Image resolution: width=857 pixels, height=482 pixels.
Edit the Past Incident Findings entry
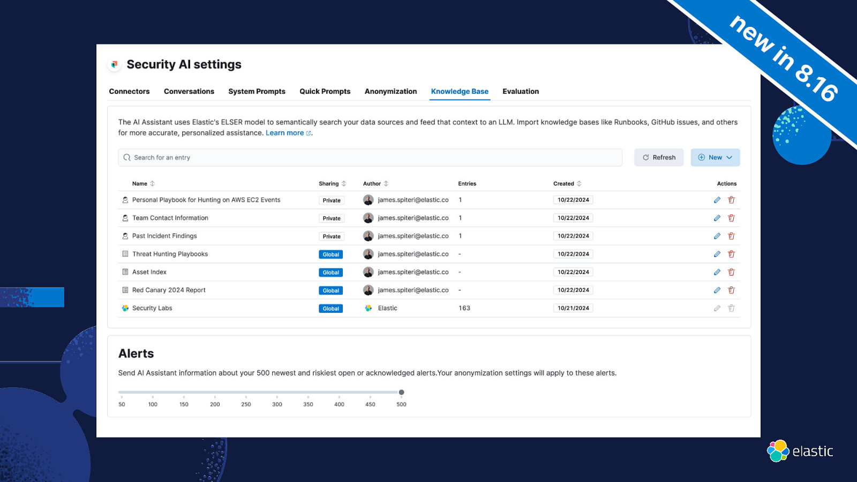(717, 236)
